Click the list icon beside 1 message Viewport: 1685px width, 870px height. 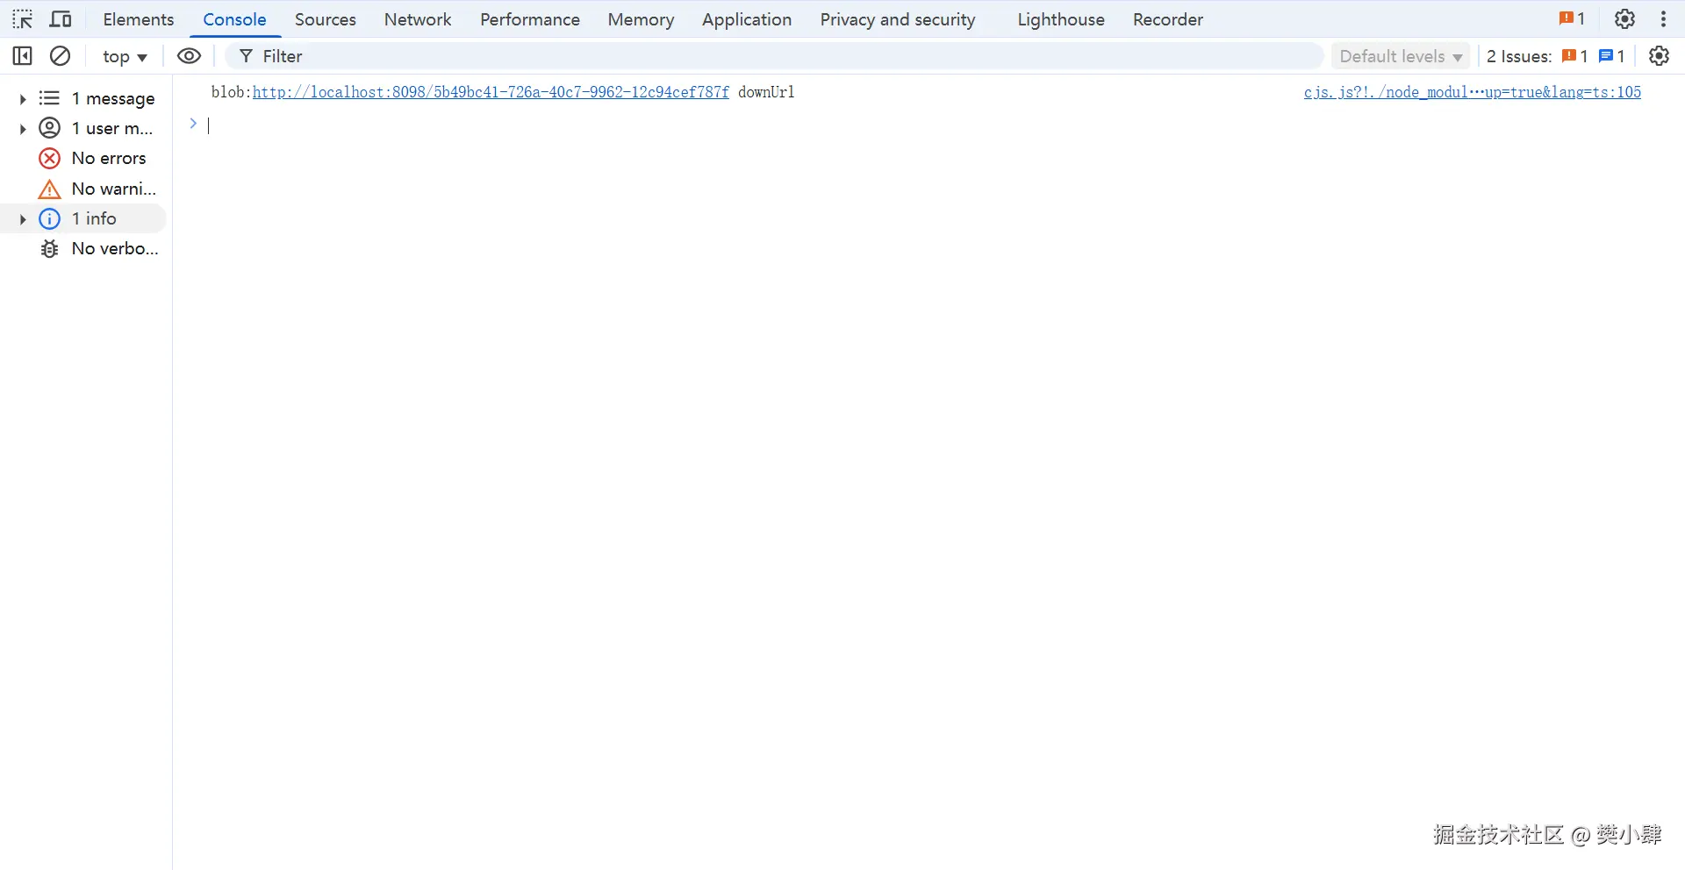50,98
